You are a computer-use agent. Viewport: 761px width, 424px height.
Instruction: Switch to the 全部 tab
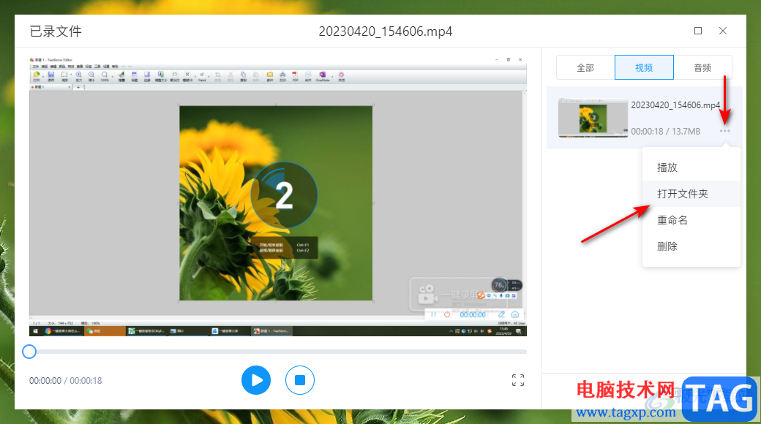585,67
